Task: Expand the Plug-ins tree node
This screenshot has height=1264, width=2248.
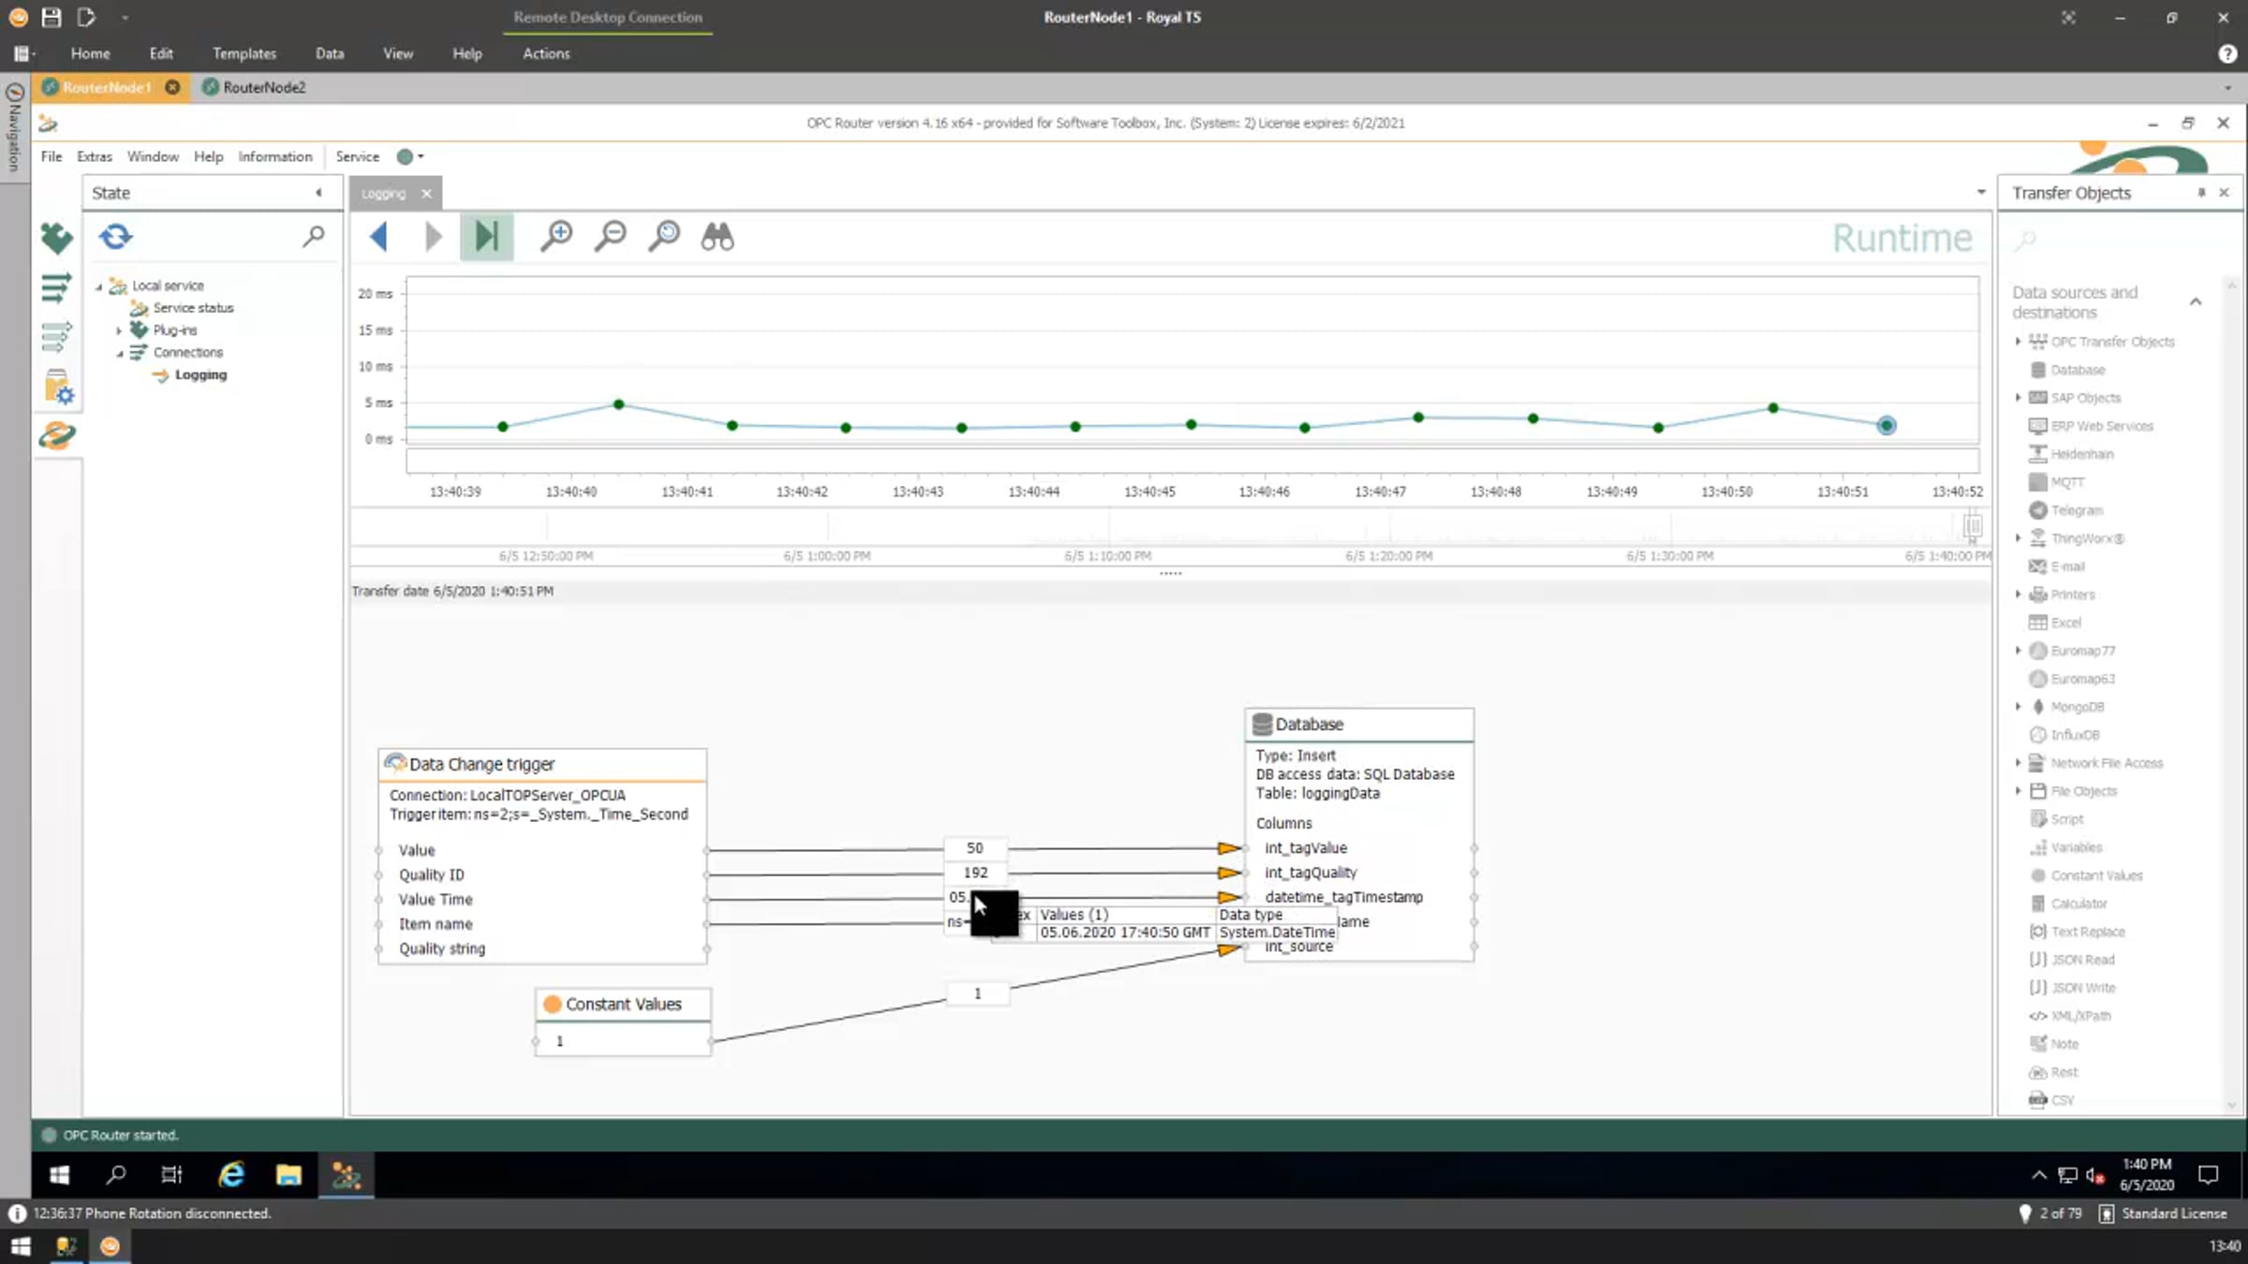Action: coord(119,331)
